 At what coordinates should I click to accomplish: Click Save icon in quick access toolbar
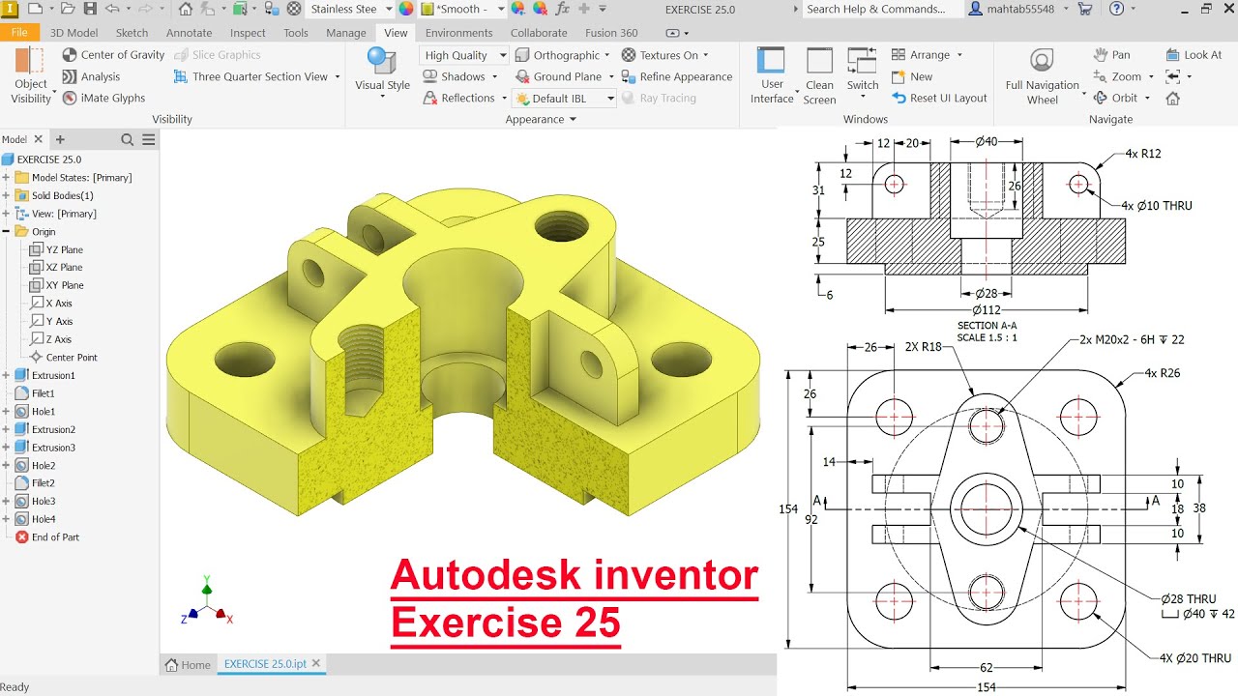pyautogui.click(x=90, y=9)
